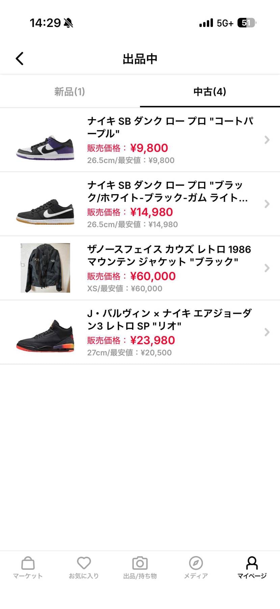Tap the ¥60,000 sale price

pyautogui.click(x=153, y=276)
